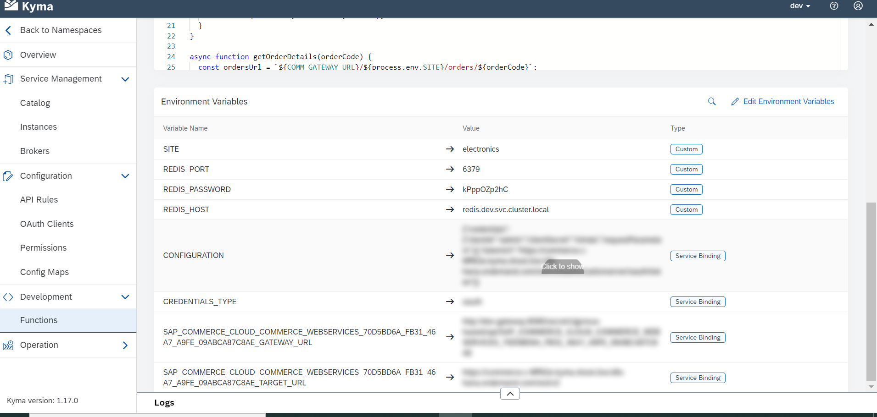Switch to the Logs tab

(164, 402)
